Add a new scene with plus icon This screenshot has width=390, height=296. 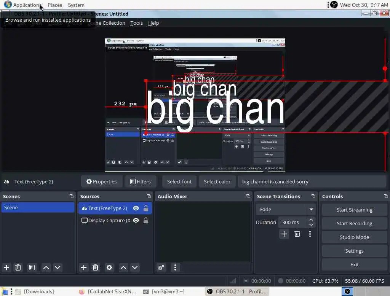[6, 268]
